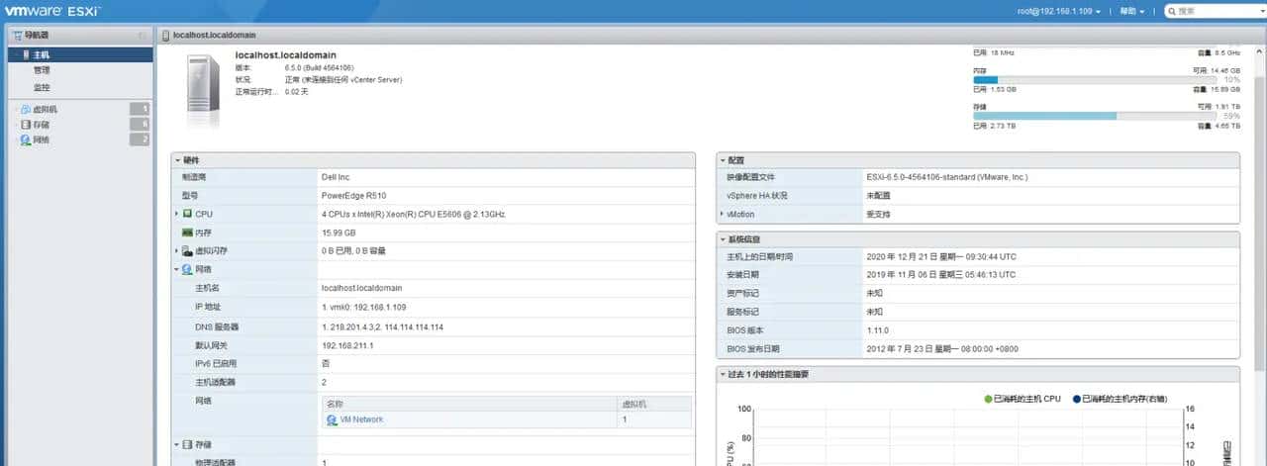Image resolution: width=1267 pixels, height=466 pixels.
Task: Collapse the navigator panel with its minimize button
Action: [143, 36]
